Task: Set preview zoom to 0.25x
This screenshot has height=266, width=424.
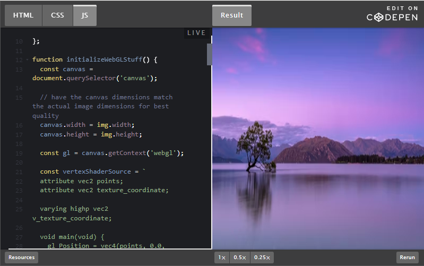Action: click(262, 258)
